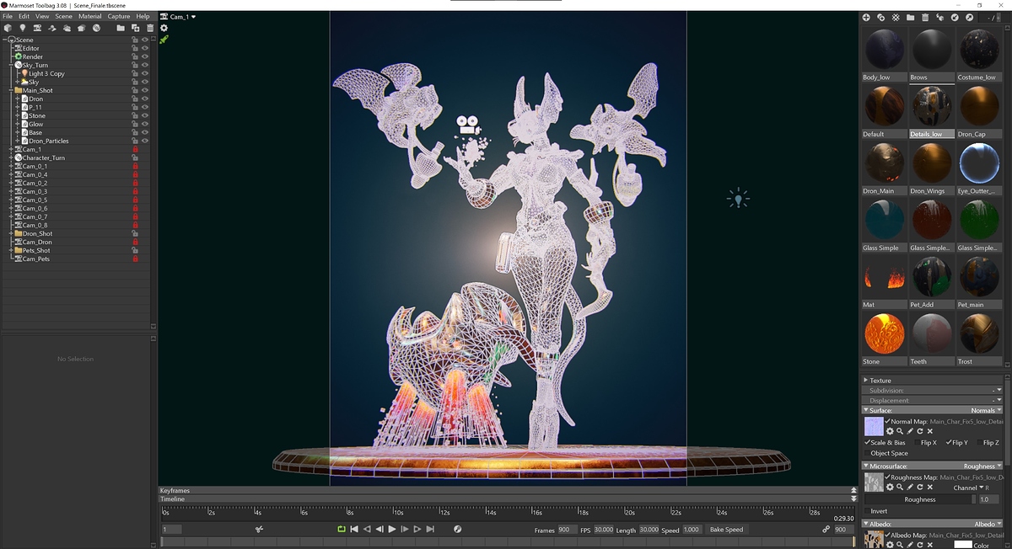Edit Roughness Map with pencil icon
Screen dimensions: 1012x549
[910, 487]
